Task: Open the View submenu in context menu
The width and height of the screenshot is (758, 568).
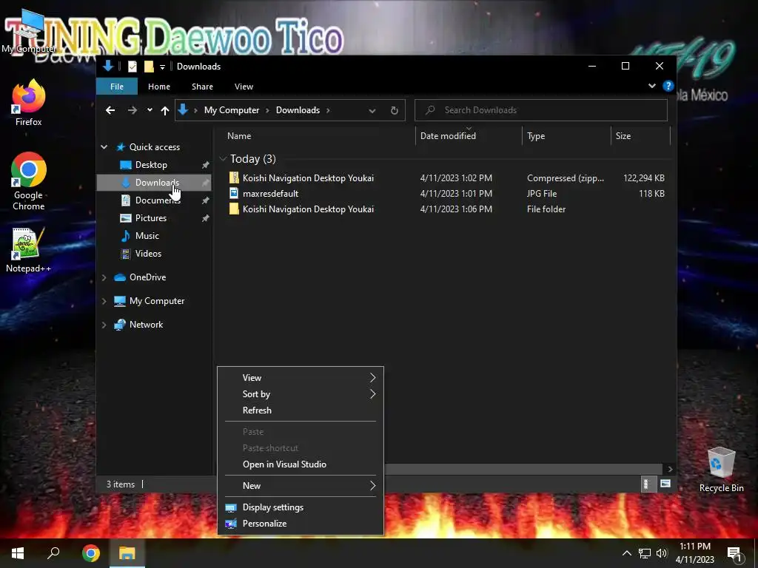Action: click(301, 378)
